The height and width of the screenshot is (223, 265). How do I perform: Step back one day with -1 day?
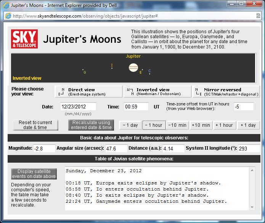[x=130, y=125]
